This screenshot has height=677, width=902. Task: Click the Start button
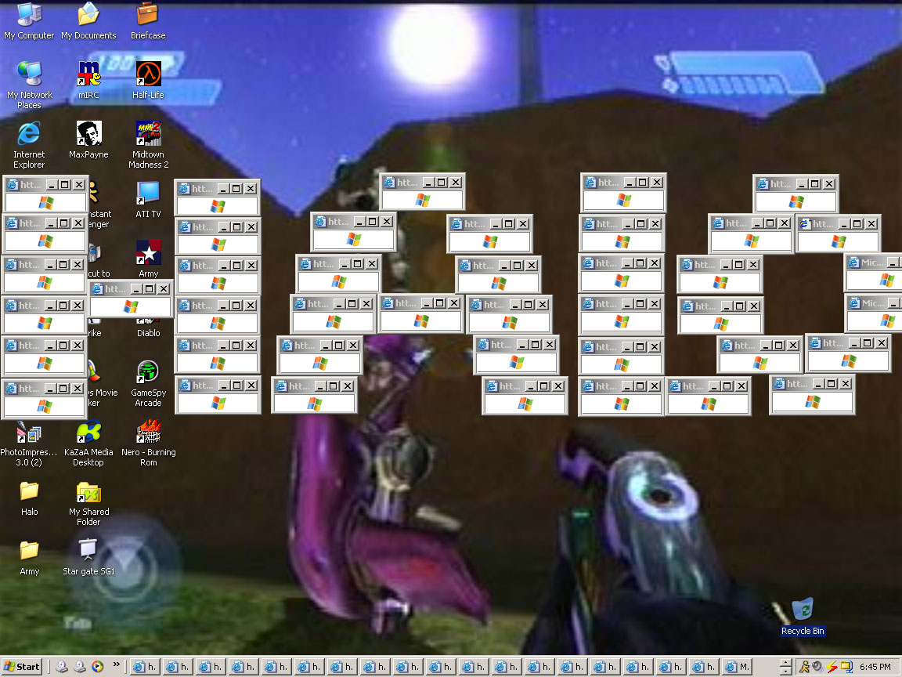(x=22, y=667)
